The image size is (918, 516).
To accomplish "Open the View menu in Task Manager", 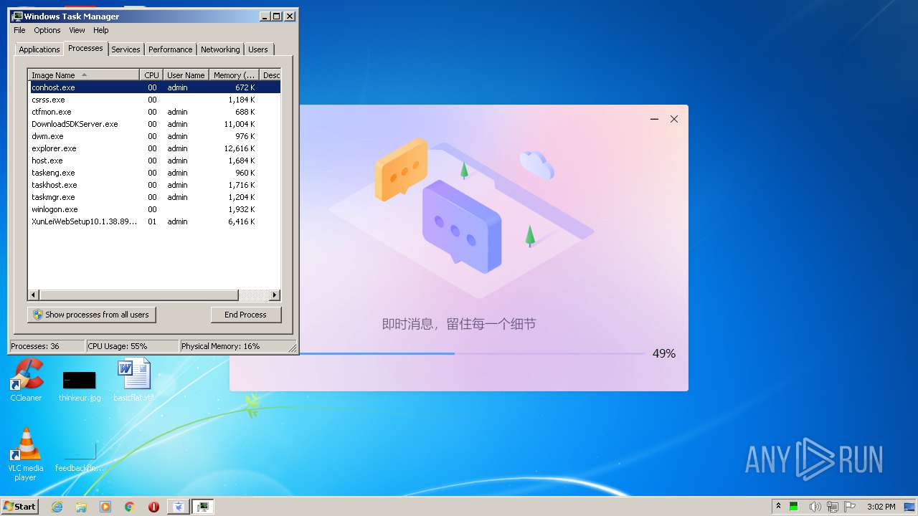I will (x=77, y=30).
